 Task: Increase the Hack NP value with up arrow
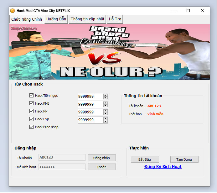[106, 111]
